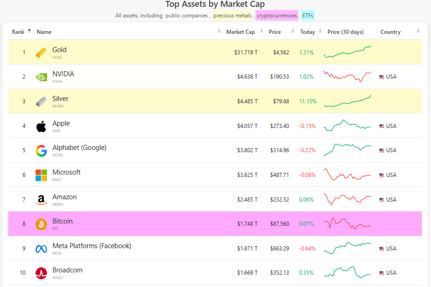Screen dimensions: 431x287
Task: Click the Bitcoin logo icon
Action: click(41, 224)
